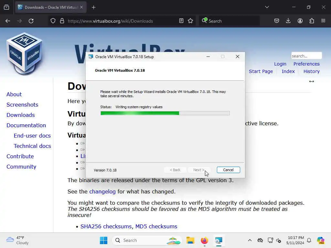Open the Firefox account icon
This screenshot has width=331, height=248.
(300, 21)
